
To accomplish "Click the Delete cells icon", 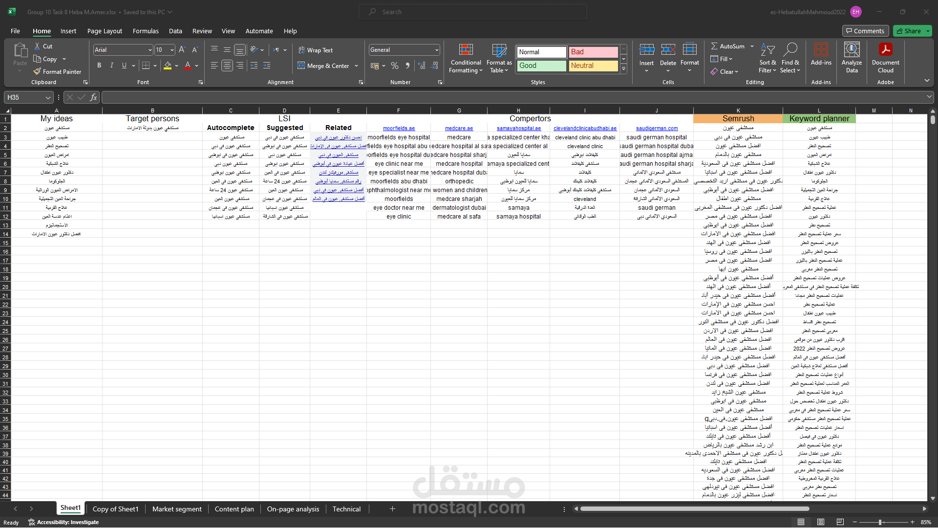I will click(x=668, y=49).
